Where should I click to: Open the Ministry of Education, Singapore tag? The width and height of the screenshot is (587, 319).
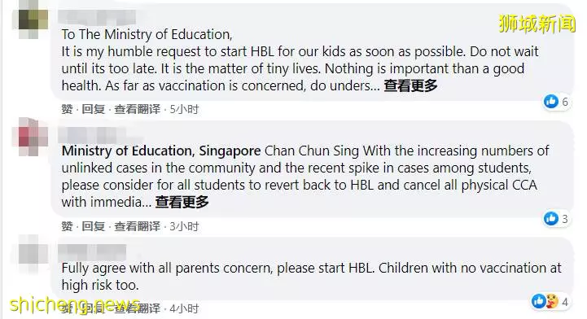tap(161, 151)
